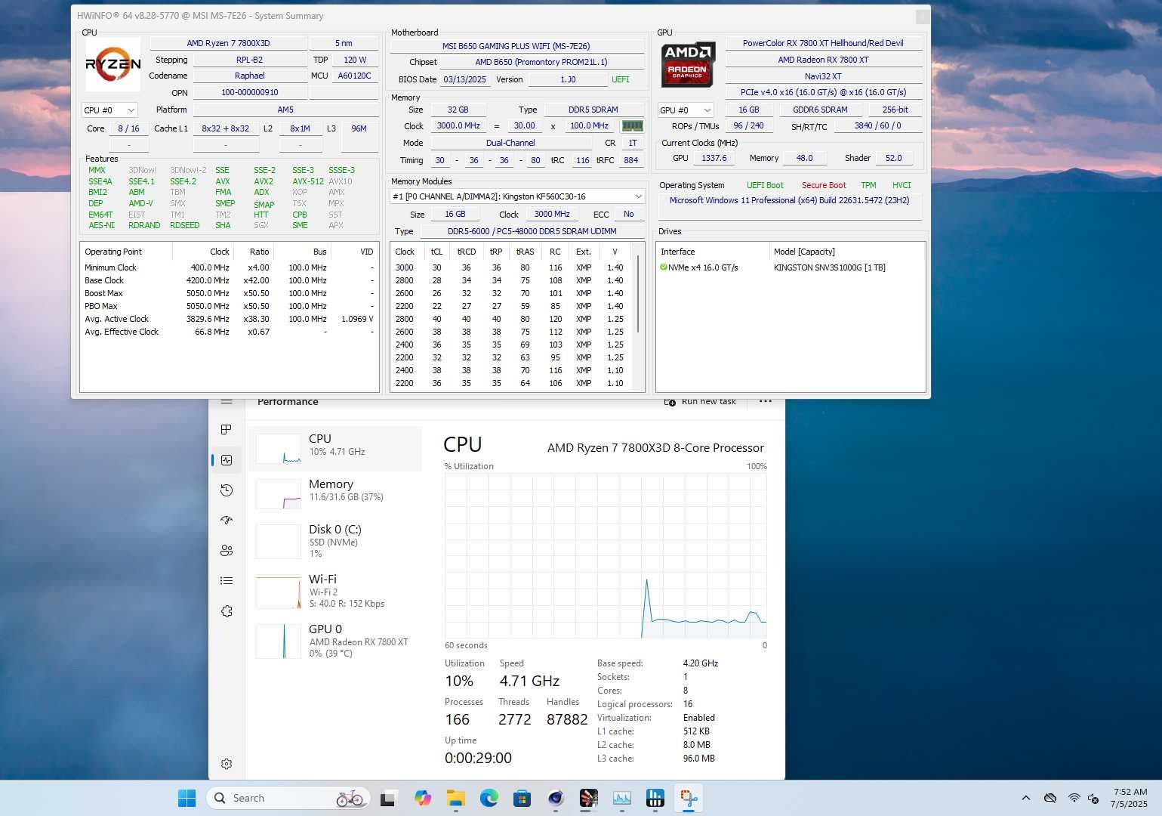Click the AMD B650 chipset field
1162x816 pixels.
pos(541,62)
